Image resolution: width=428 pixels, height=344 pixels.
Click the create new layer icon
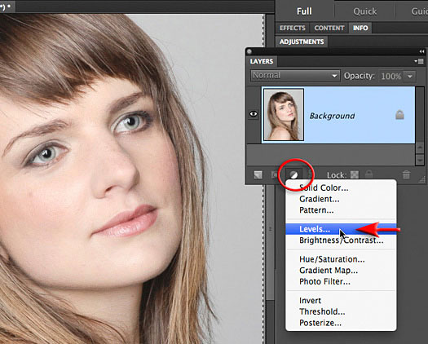[258, 174]
